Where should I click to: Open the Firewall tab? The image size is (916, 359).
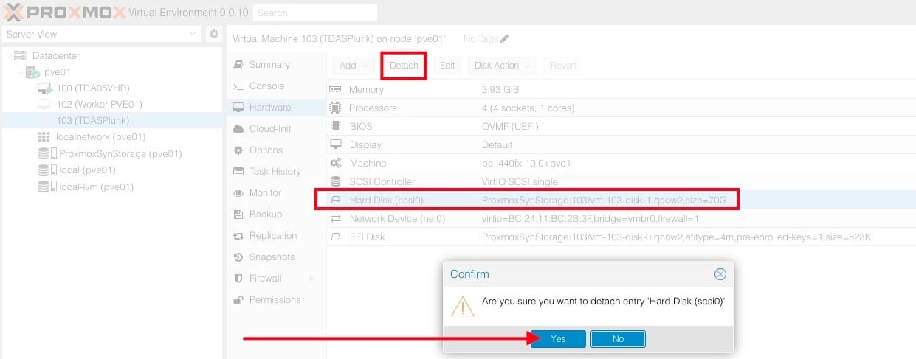coord(275,279)
